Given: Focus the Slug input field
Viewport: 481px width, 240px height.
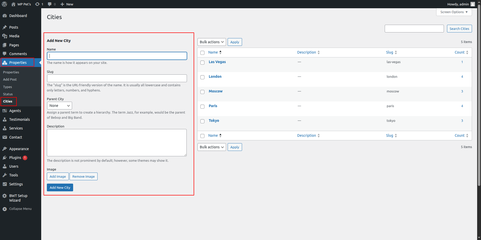Looking at the screenshot, I should (117, 78).
